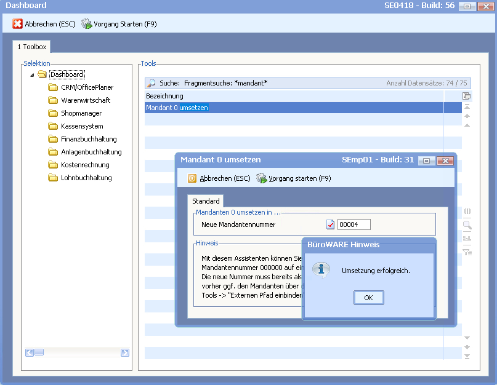
Task: Jump to first record with top arrow
Action: (467, 107)
